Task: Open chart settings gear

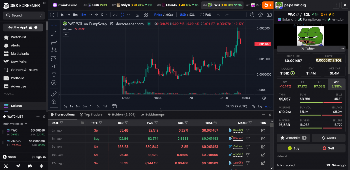Action: pyautogui.click(x=260, y=15)
